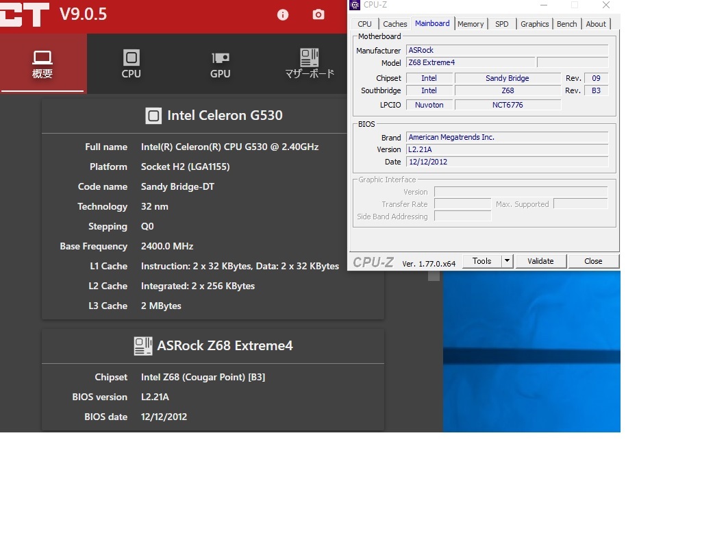
Task: Click the Celeron G530 chip icon
Action: point(153,116)
